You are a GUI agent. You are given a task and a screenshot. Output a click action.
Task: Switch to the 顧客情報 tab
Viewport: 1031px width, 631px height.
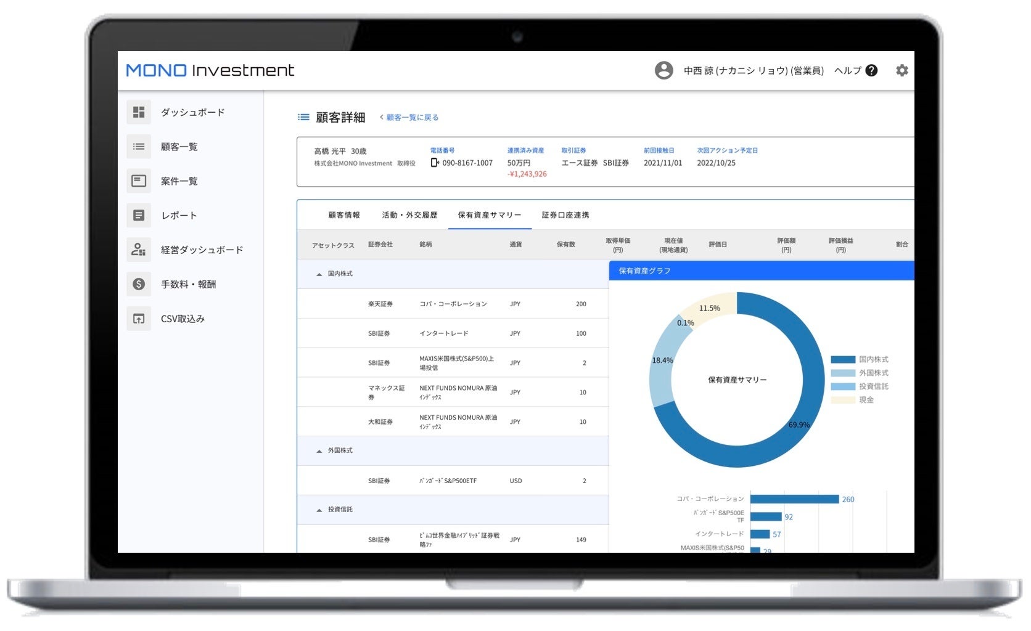pyautogui.click(x=344, y=215)
